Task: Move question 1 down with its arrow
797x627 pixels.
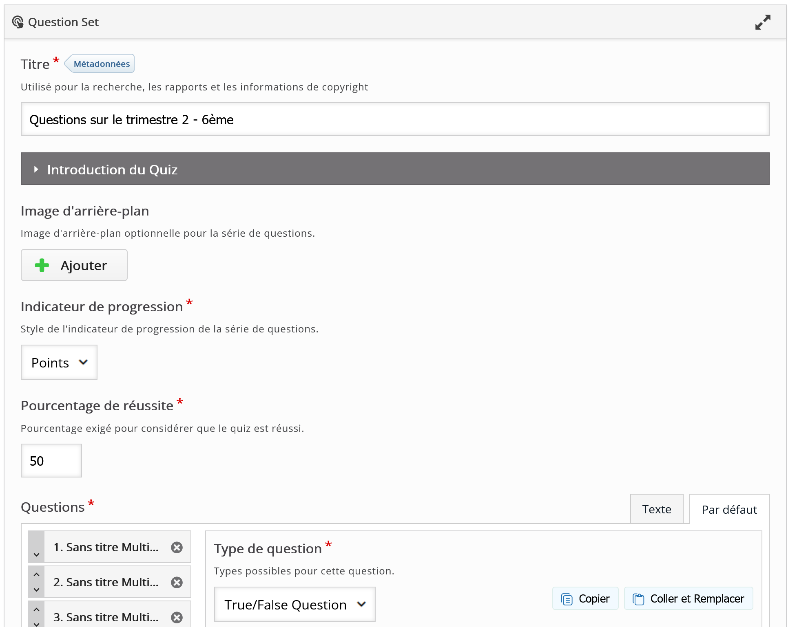Action: (x=36, y=554)
